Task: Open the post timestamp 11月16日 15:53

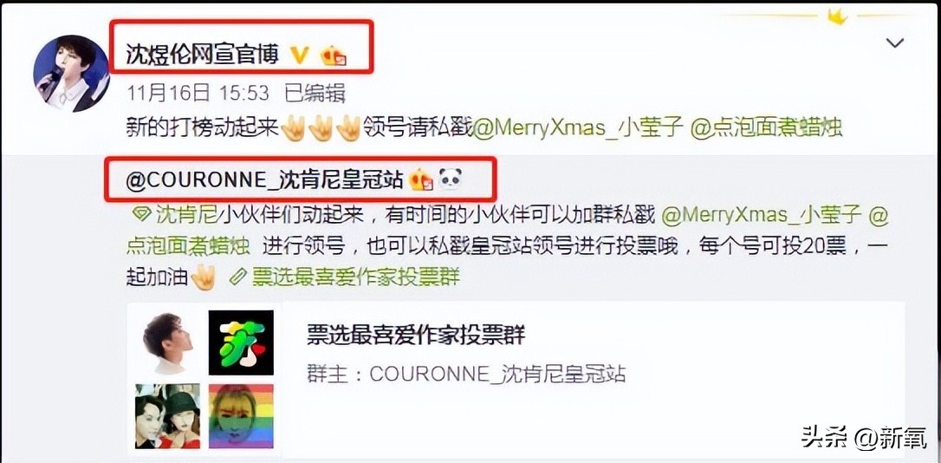Action: coord(198,93)
